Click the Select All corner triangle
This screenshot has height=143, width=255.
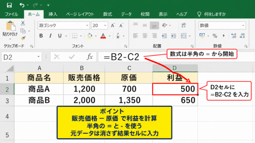(x=10, y=68)
